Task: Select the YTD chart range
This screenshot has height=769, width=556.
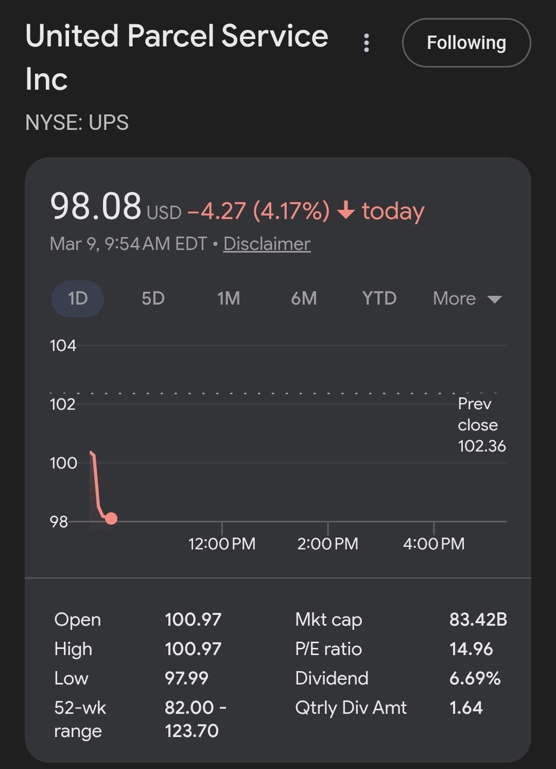Action: tap(379, 298)
